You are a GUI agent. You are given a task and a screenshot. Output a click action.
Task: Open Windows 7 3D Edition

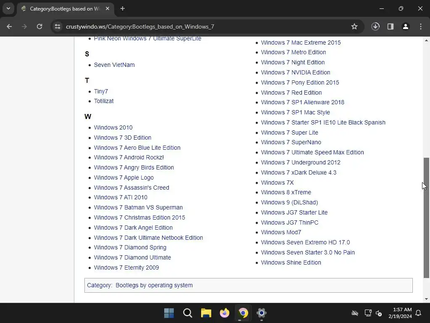coord(123,138)
